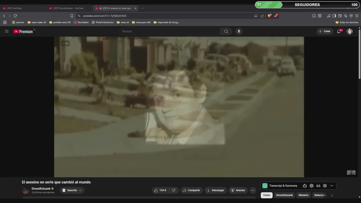The height and width of the screenshot is (203, 361).
Task: Open the 'Resultados' bookmark
Action: click(x=81, y=22)
